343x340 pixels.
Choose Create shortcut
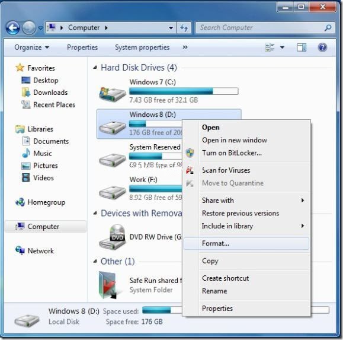point(246,278)
